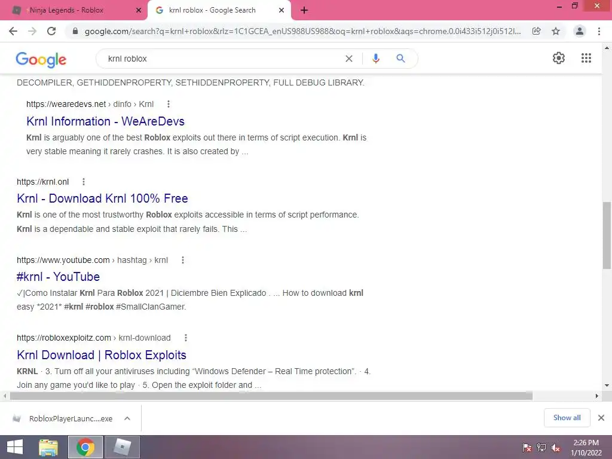The width and height of the screenshot is (612, 459).
Task: Open Krnl Download | Roblox Exploits link
Action: click(x=102, y=355)
